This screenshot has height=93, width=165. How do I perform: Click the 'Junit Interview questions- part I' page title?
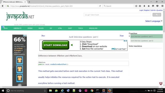pos(84,37)
